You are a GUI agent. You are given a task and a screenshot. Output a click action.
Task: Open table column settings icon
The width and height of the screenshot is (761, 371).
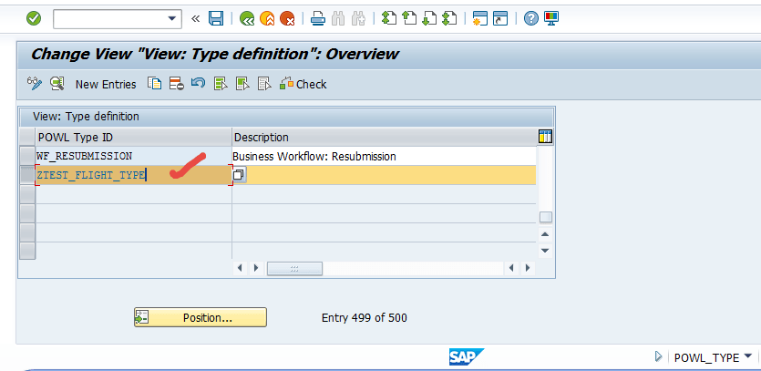pos(545,137)
